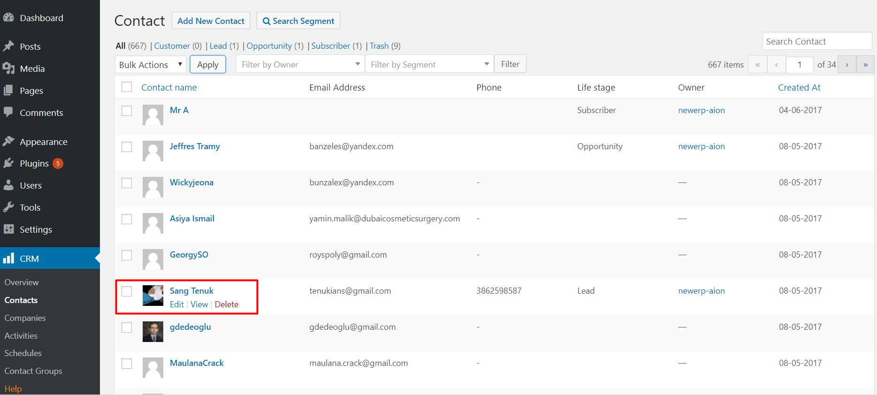Open Schedules in CRM submenu
Image resolution: width=877 pixels, height=395 pixels.
[23, 353]
